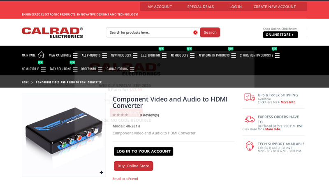Select Log In in top bar
The image size is (329, 185).
point(235,7)
